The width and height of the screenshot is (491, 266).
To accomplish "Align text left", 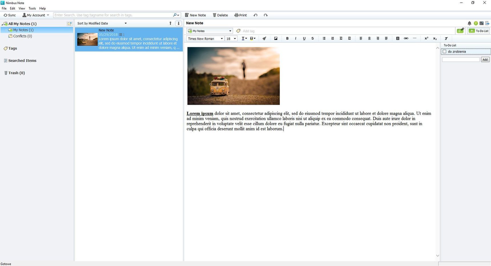I will [361, 39].
